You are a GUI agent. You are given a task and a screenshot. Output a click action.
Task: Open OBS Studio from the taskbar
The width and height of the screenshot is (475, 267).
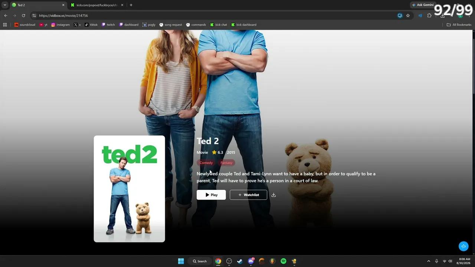[229, 261]
